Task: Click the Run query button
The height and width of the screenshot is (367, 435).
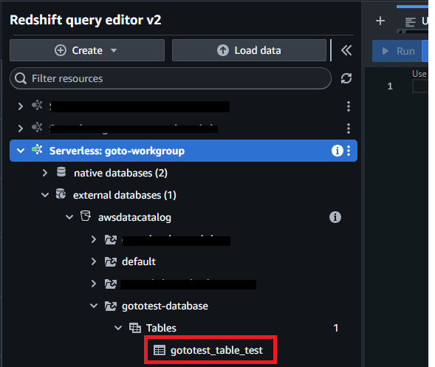Action: click(397, 51)
